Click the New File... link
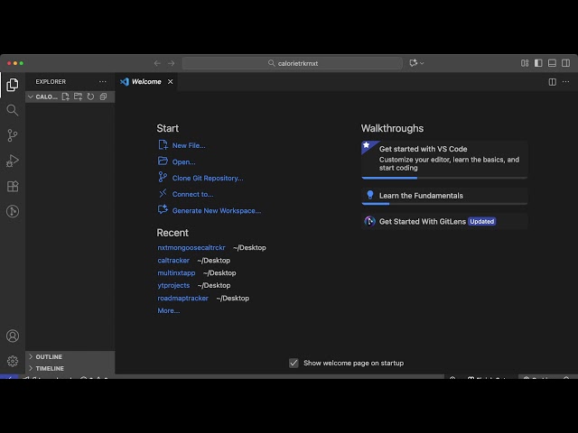This screenshot has width=578, height=433. point(189,145)
